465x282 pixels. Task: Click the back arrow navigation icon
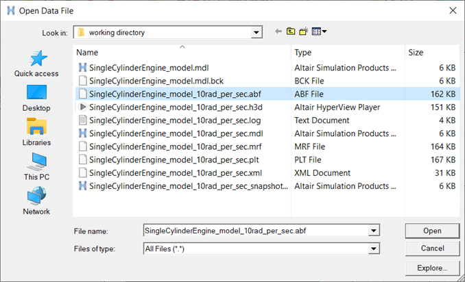coord(278,31)
